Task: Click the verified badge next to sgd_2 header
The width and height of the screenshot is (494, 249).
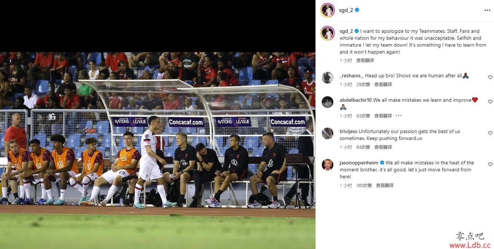Action: click(x=357, y=10)
